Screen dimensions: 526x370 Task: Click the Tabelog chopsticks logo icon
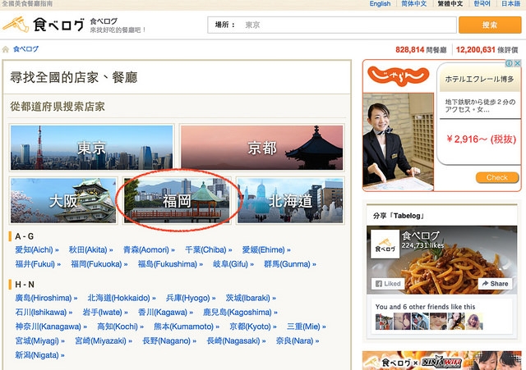click(16, 25)
